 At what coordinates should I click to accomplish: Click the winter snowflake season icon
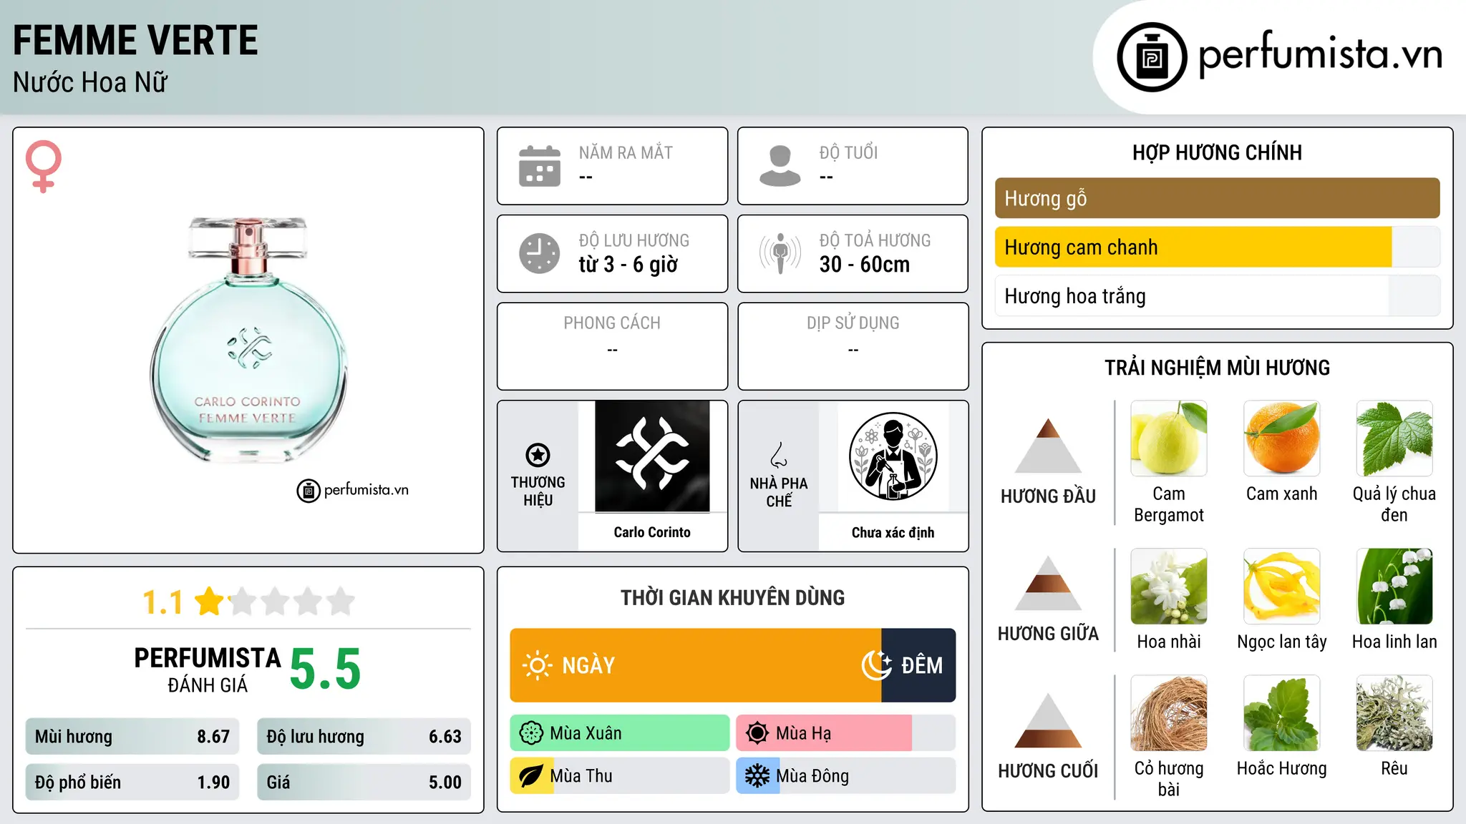click(x=757, y=776)
